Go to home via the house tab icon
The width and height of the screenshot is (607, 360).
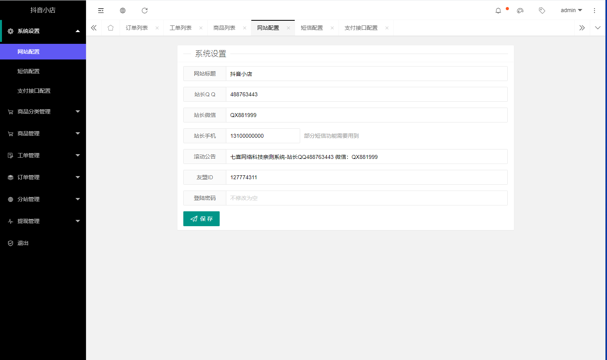coord(111,28)
